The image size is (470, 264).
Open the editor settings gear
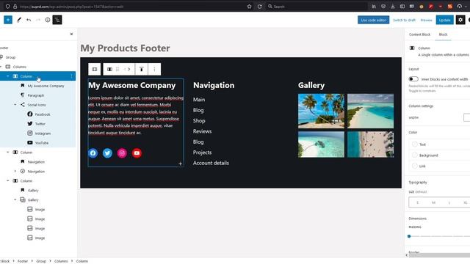coord(460,20)
